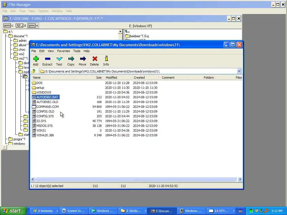Sort list by Modified column header
The height and width of the screenshot is (215, 287).
pos(117,78)
